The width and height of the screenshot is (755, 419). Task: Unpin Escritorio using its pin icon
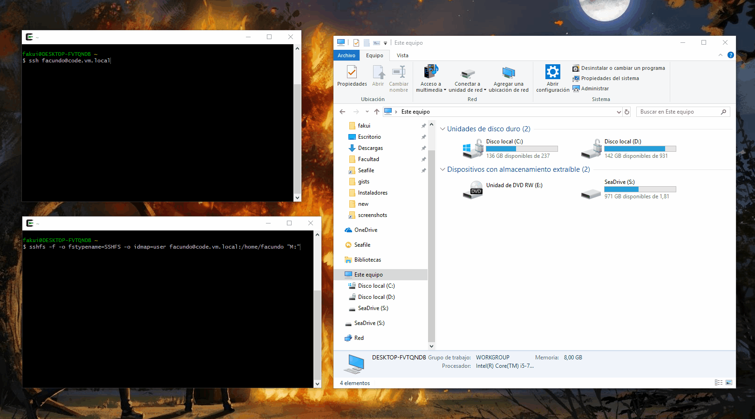click(423, 137)
